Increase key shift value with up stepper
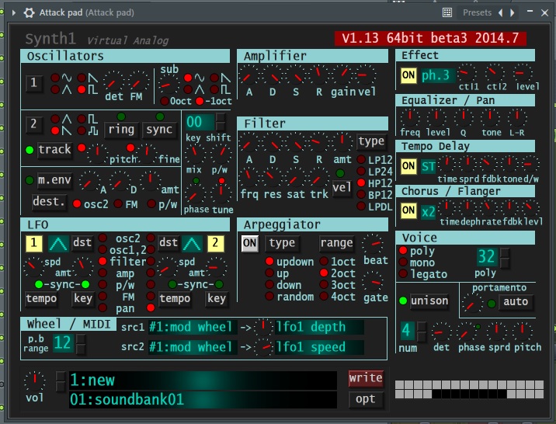556x424 pixels. click(x=221, y=117)
